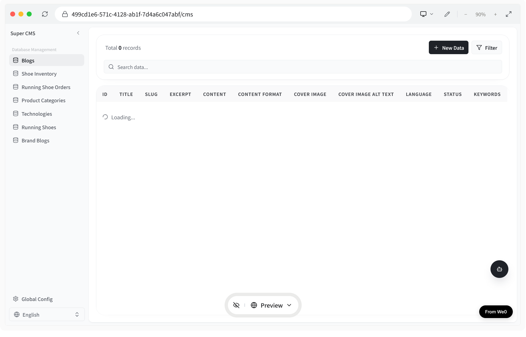Click the STATUS column header

(x=453, y=94)
